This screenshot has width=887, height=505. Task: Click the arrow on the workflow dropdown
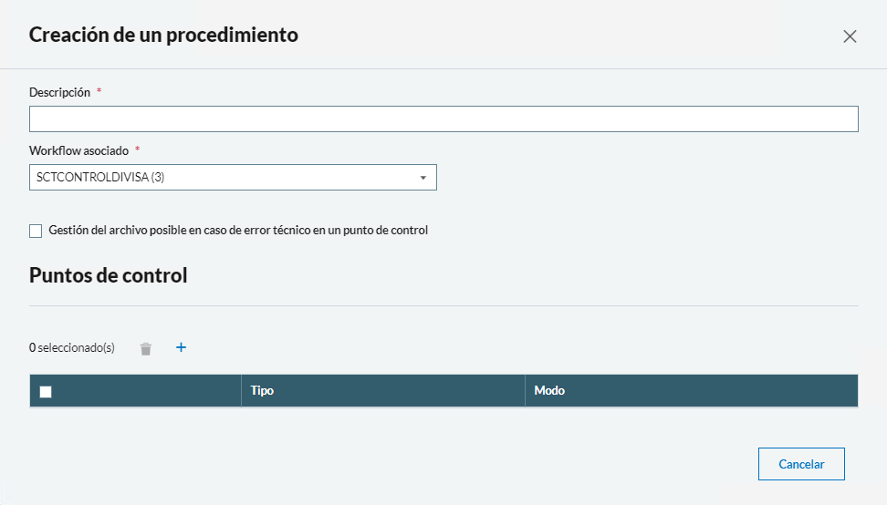pos(423,178)
